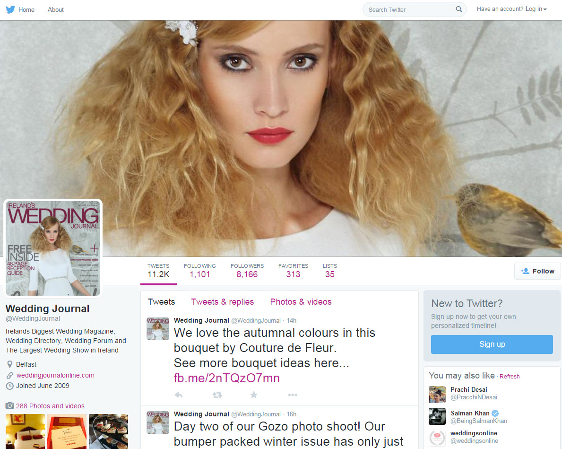Click the location pin icon beside Belfast
Viewport: 562px width, 449px height.
tap(9, 364)
